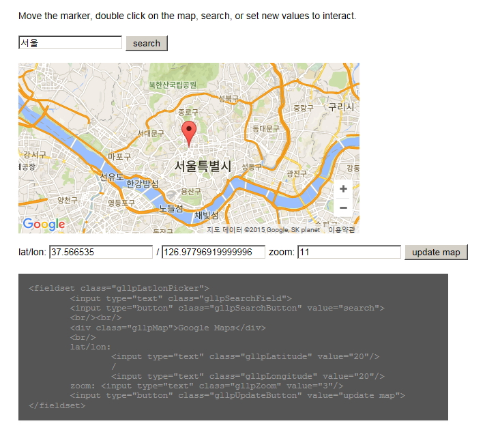The image size is (500, 430).
Task: Click the red map marker pin
Action: [x=189, y=134]
